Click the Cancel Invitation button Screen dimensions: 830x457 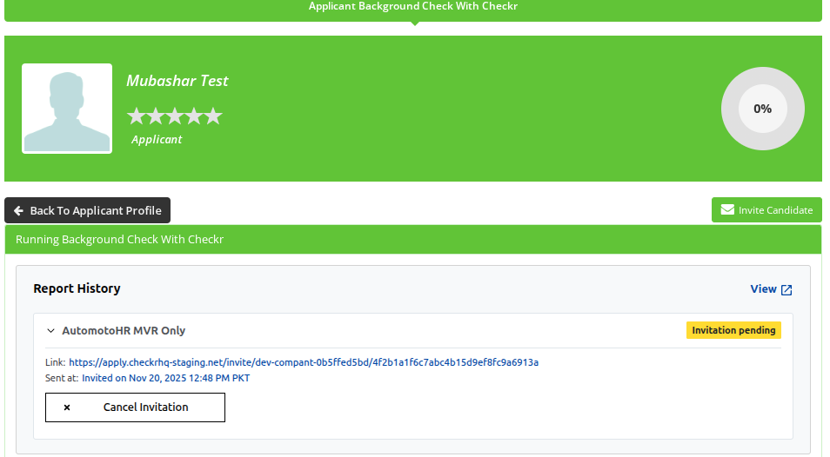pyautogui.click(x=135, y=407)
